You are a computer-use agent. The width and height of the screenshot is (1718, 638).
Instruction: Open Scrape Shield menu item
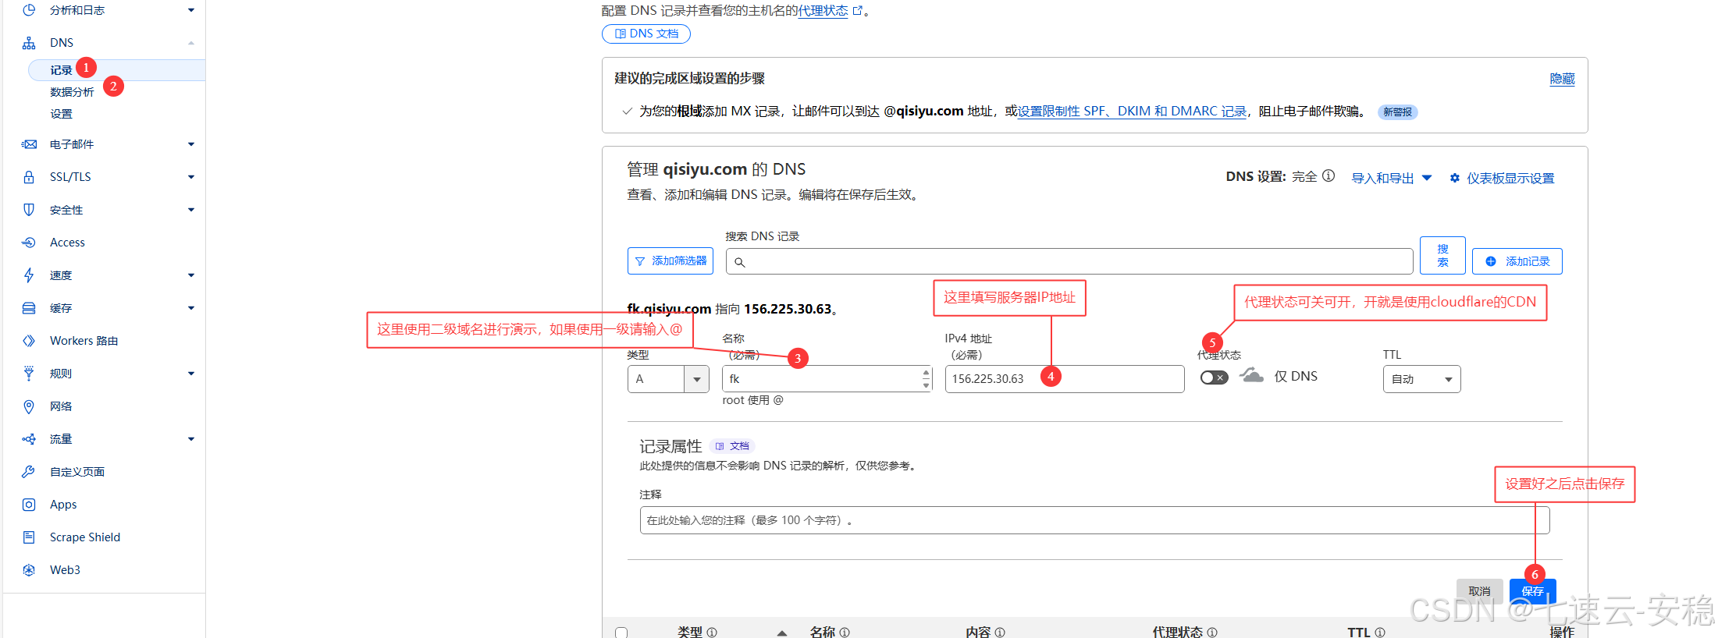point(85,537)
